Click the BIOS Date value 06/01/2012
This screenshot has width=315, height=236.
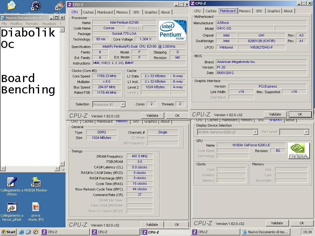tap(261, 73)
